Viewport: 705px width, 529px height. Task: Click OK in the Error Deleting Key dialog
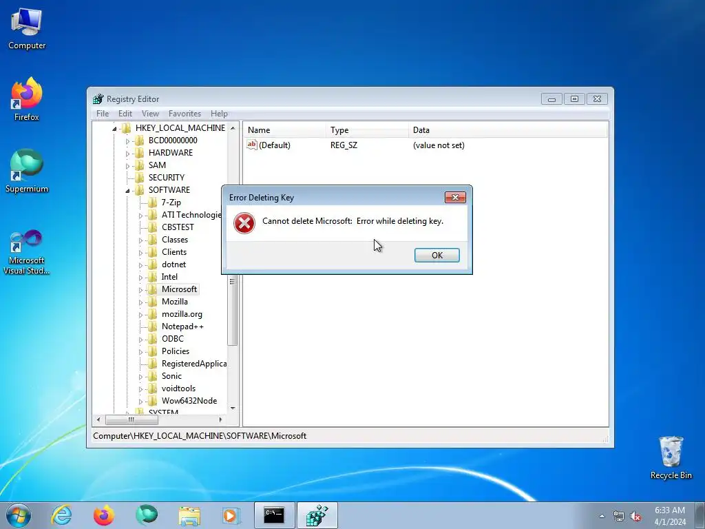coord(436,255)
